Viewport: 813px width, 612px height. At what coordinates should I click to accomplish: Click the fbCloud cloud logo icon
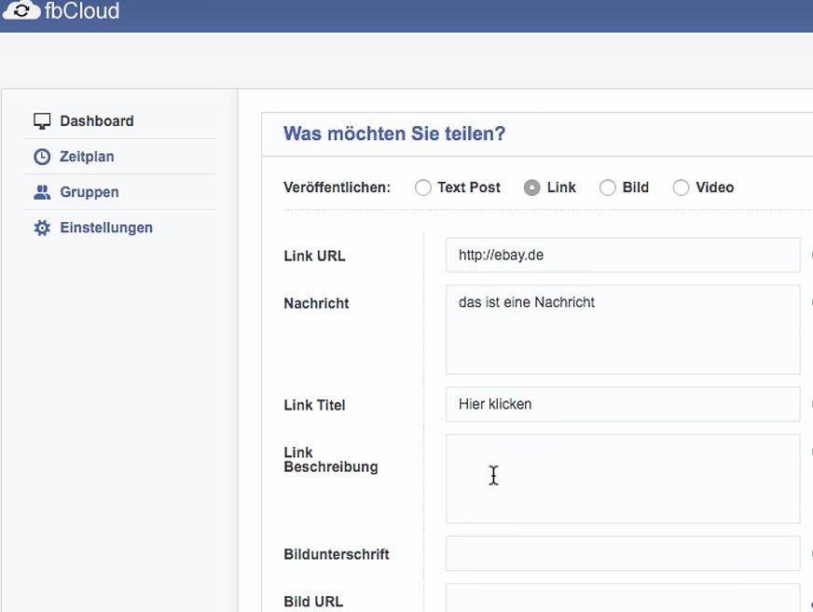(x=21, y=10)
